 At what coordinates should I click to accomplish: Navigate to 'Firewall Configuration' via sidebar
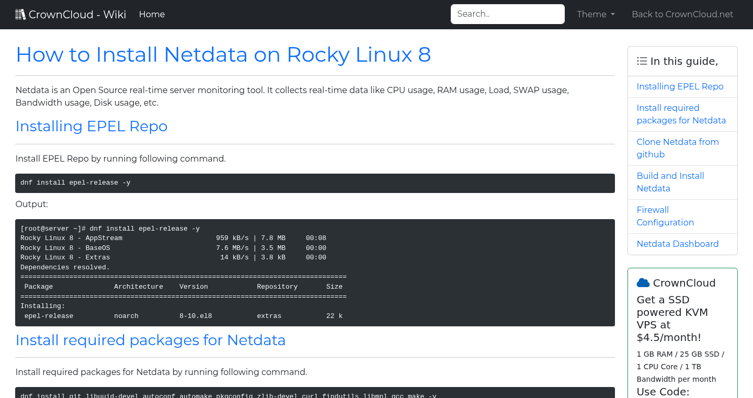[x=665, y=216]
